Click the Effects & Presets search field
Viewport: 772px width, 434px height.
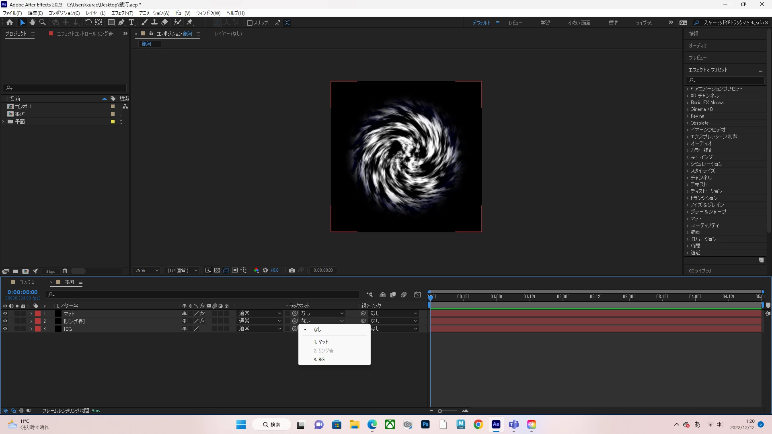726,80
